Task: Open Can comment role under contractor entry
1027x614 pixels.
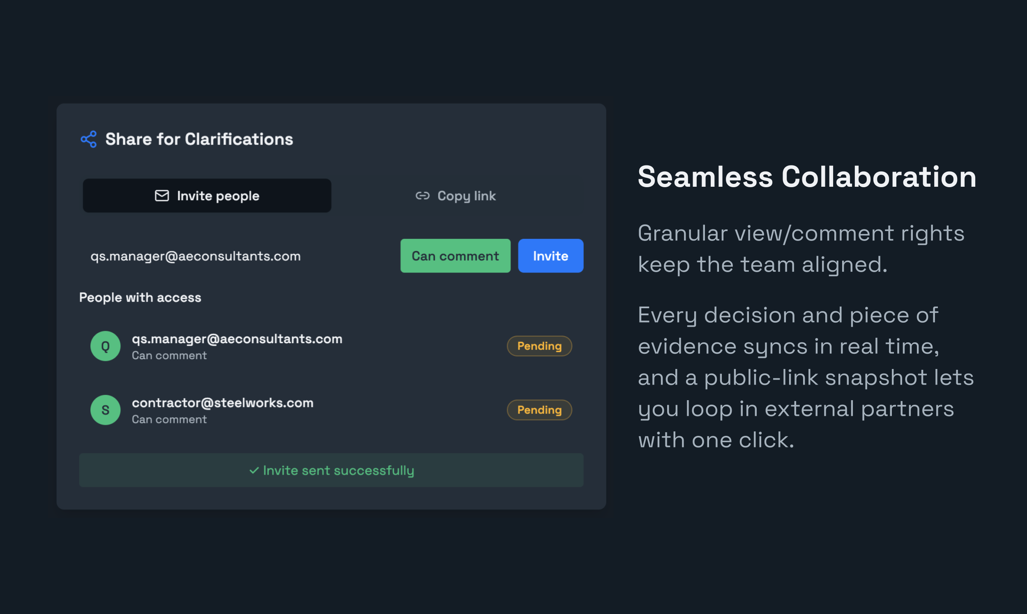Action: point(169,419)
